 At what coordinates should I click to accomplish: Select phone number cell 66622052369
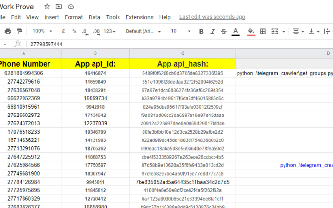(x=30, y=98)
